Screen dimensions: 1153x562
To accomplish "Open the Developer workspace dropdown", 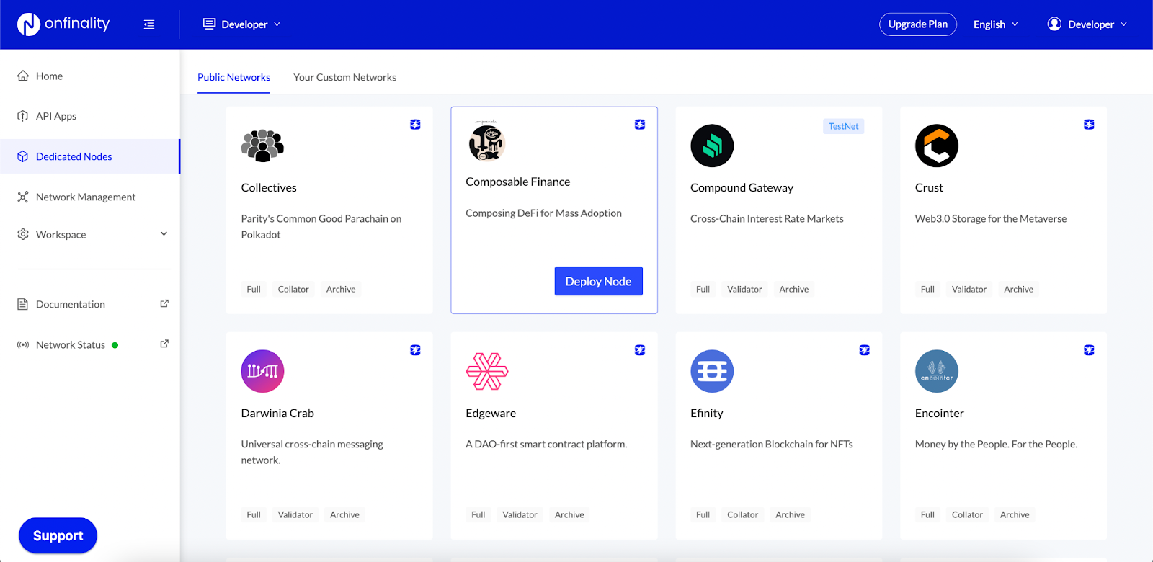I will pos(242,24).
